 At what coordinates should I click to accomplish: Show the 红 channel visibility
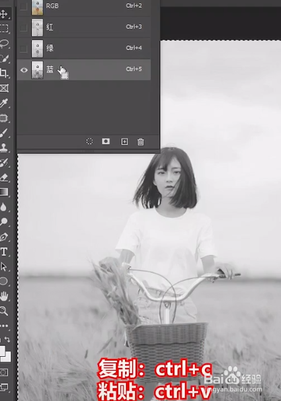pyautogui.click(x=23, y=27)
